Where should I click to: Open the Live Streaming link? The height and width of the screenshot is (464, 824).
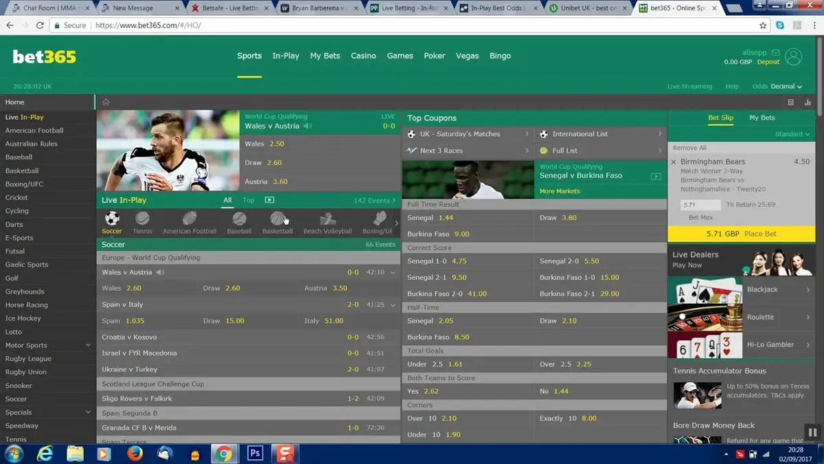(689, 87)
